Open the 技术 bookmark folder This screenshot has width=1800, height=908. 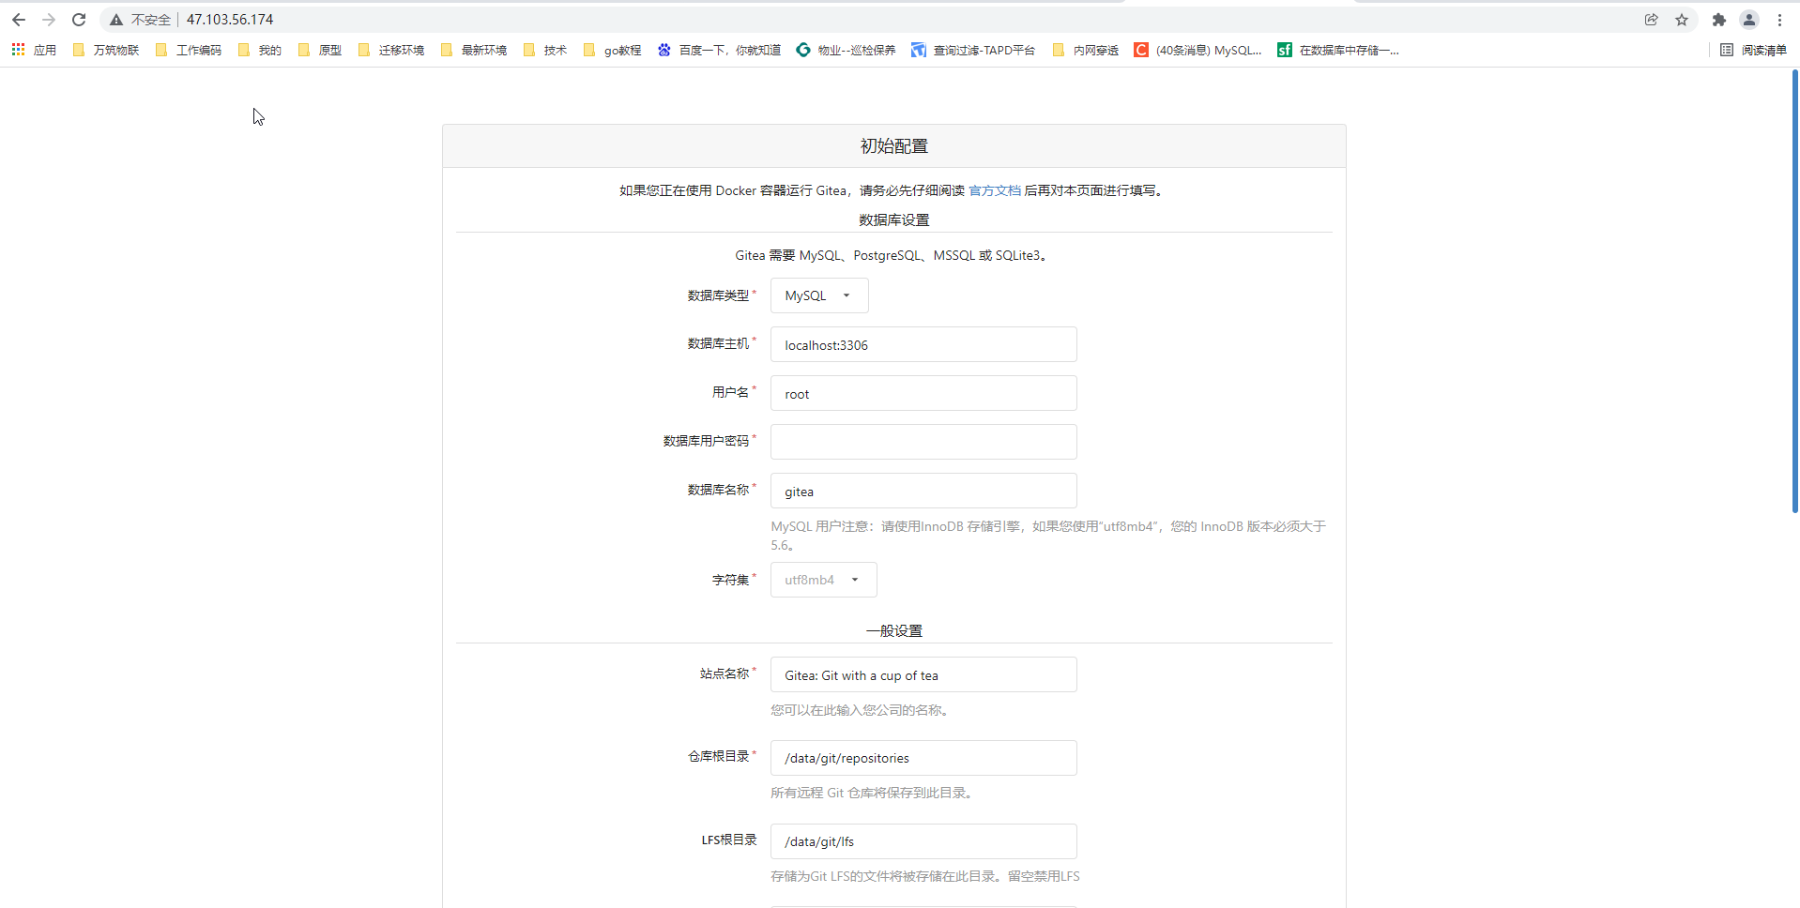(x=545, y=50)
